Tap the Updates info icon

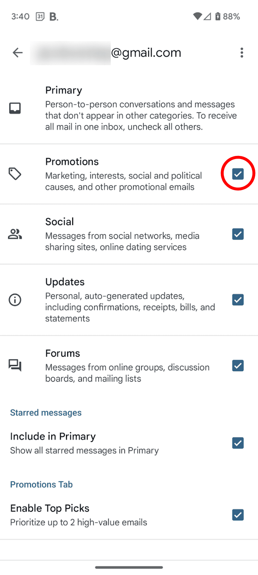15,300
